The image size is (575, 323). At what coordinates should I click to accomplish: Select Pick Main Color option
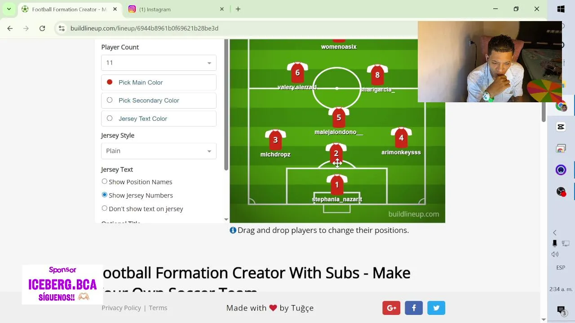159,83
